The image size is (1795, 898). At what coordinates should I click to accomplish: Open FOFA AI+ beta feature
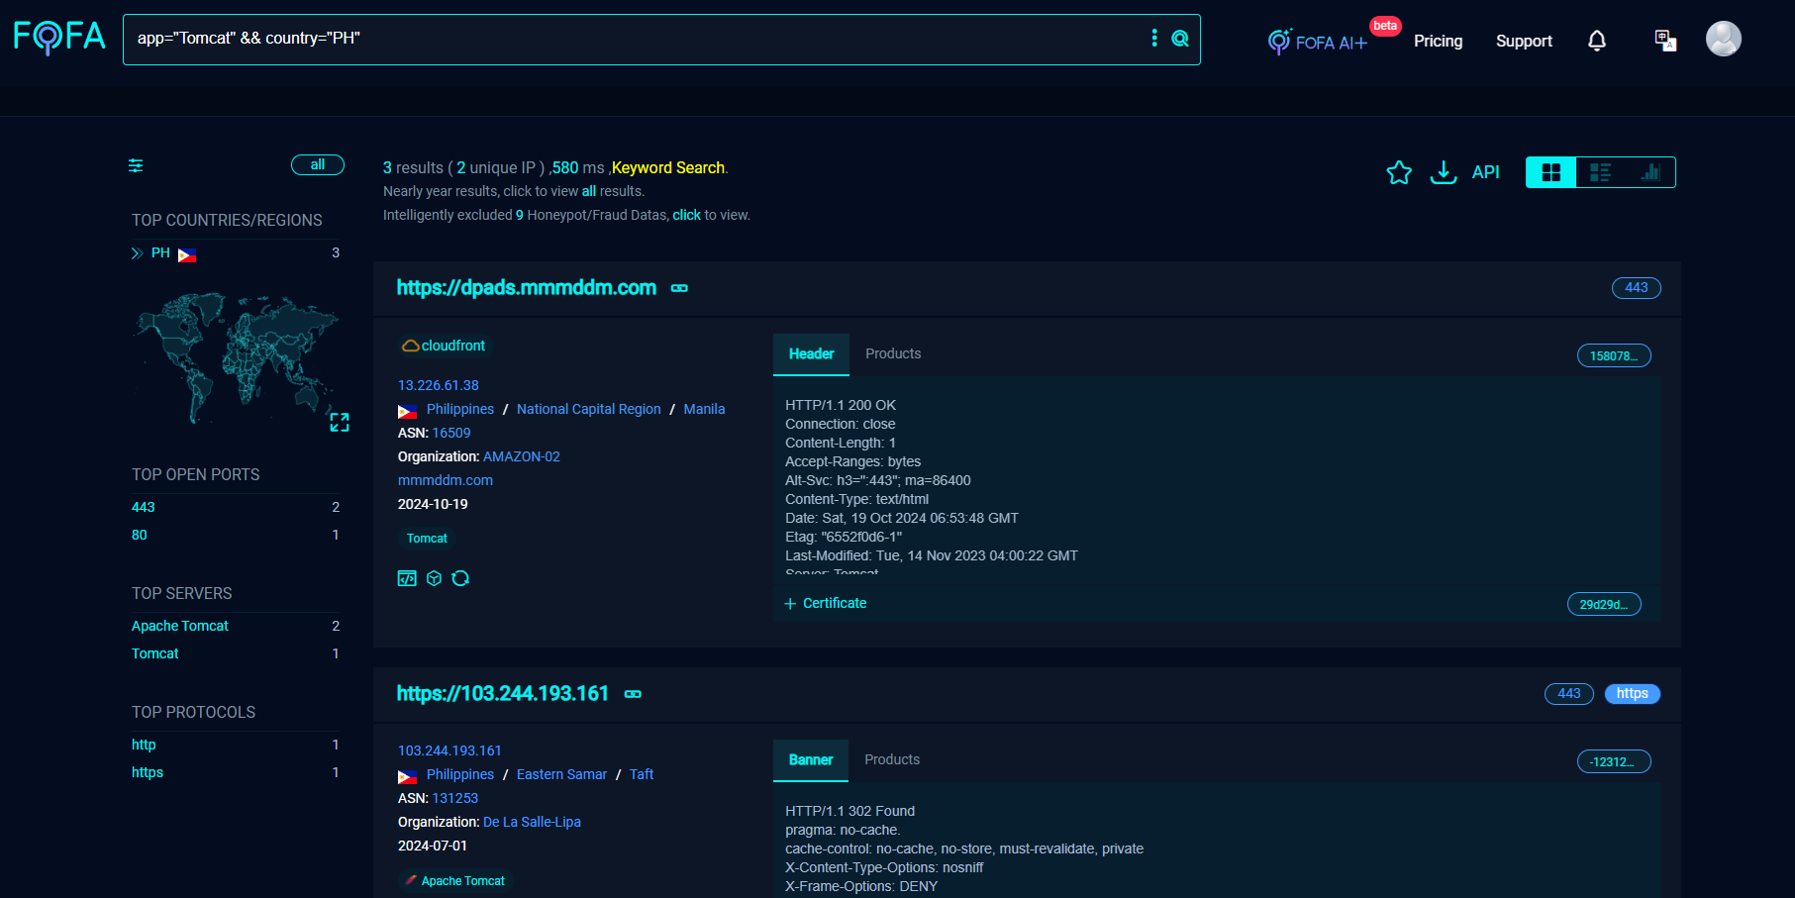click(x=1318, y=42)
